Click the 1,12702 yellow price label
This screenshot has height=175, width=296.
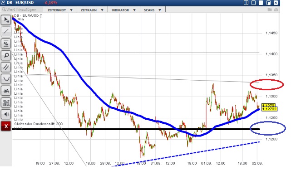[x=269, y=109]
